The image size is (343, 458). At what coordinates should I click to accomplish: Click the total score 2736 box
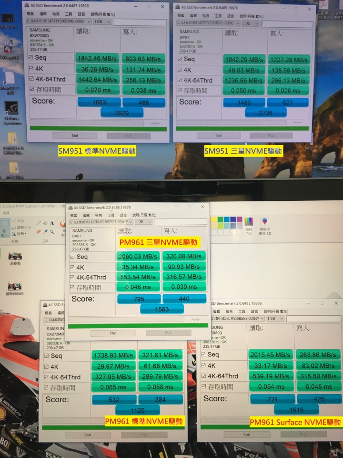[265, 113]
